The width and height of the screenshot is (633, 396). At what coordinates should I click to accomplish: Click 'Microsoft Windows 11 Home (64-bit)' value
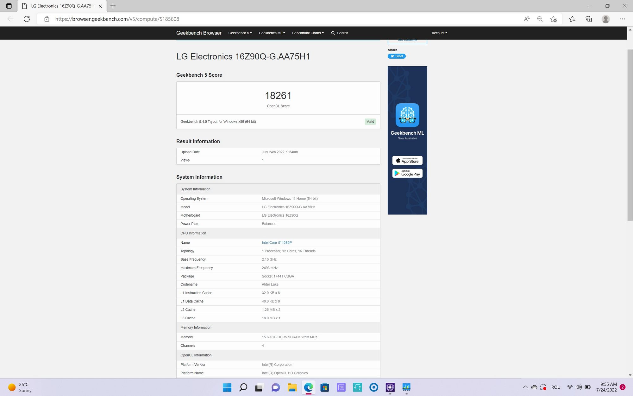(290, 199)
